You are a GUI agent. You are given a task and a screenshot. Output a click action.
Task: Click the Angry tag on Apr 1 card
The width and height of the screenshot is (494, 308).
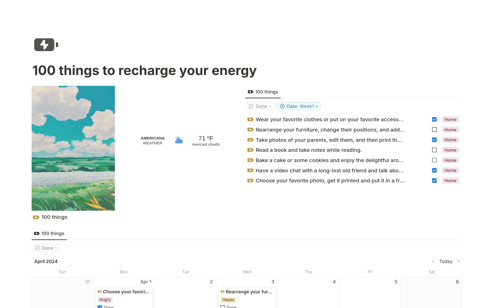point(105,300)
